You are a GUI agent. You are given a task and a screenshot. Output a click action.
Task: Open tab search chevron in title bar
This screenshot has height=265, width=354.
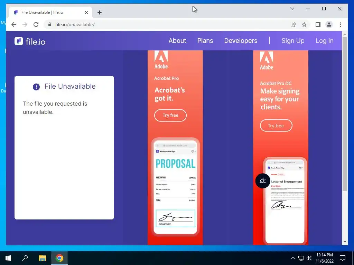292,9
